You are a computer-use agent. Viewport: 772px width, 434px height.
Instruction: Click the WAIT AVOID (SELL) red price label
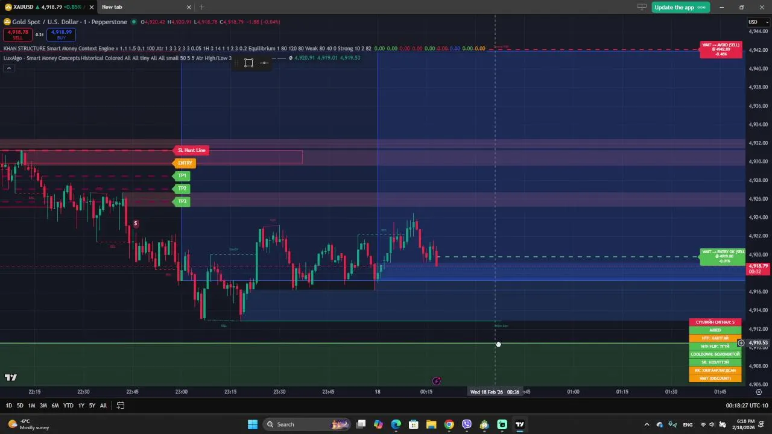coord(721,49)
